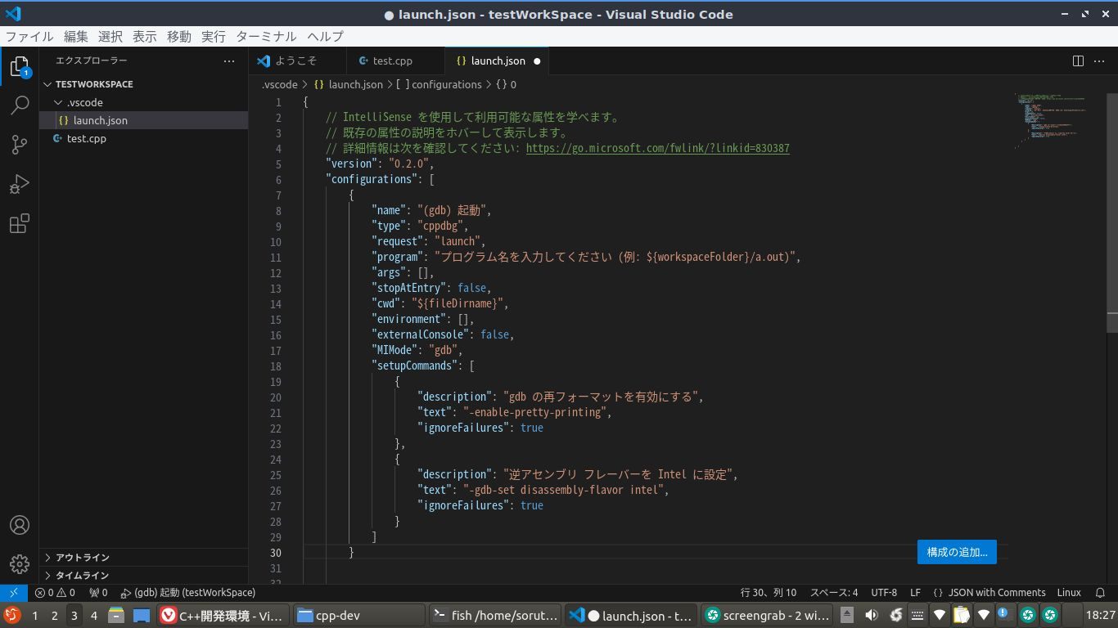Image resolution: width=1118 pixels, height=628 pixels.
Task: Open Explorer panel Views and More Actions ellipsis
Action: (x=229, y=61)
